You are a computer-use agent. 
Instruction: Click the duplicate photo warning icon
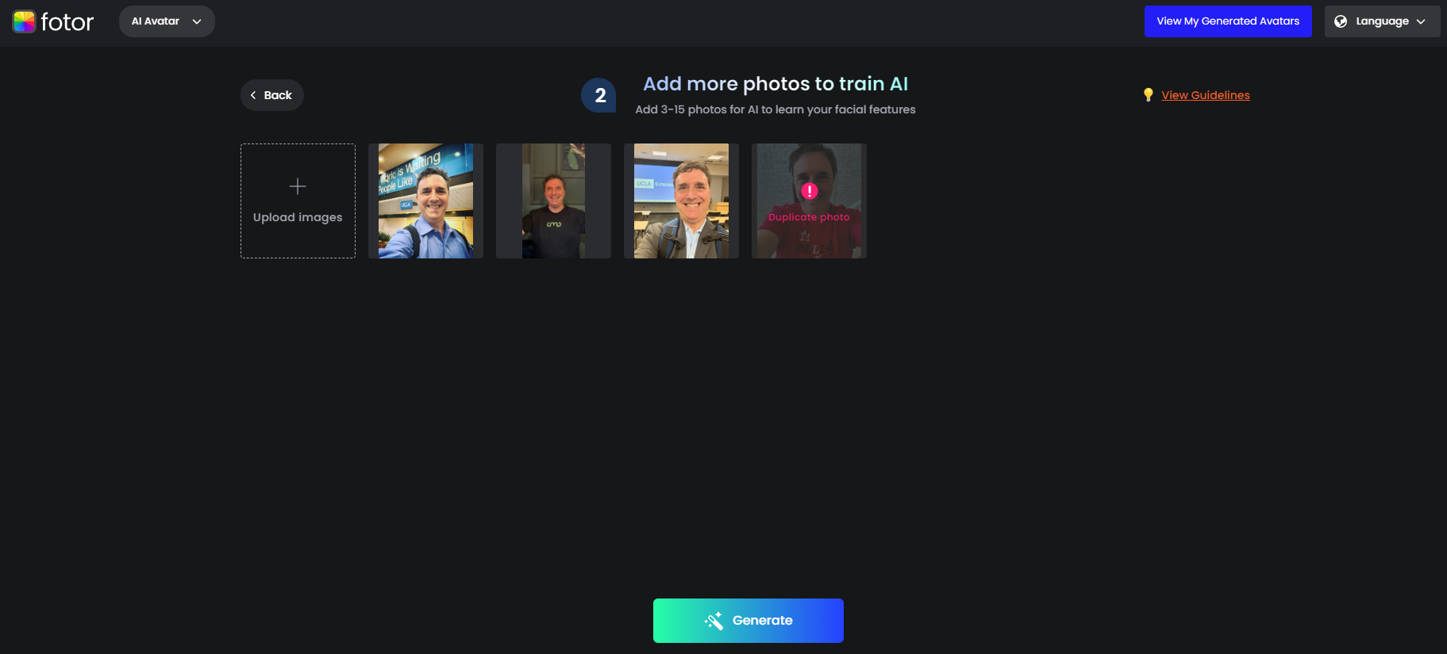810,191
